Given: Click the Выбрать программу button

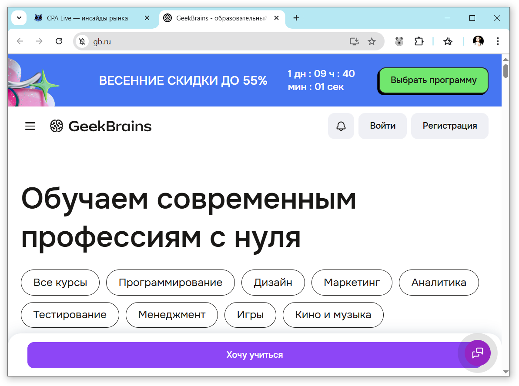Looking at the screenshot, I should tap(433, 80).
